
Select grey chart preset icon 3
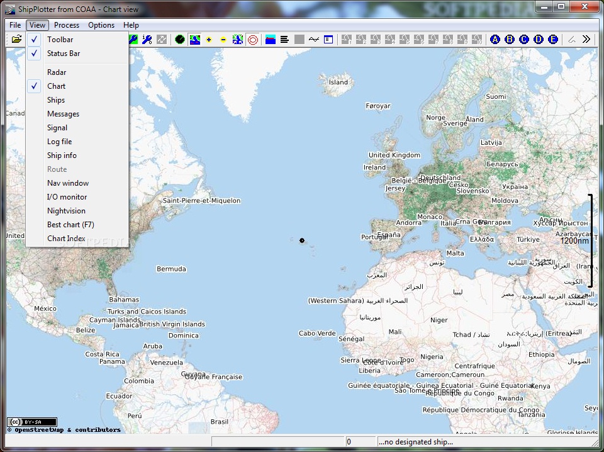coord(375,39)
